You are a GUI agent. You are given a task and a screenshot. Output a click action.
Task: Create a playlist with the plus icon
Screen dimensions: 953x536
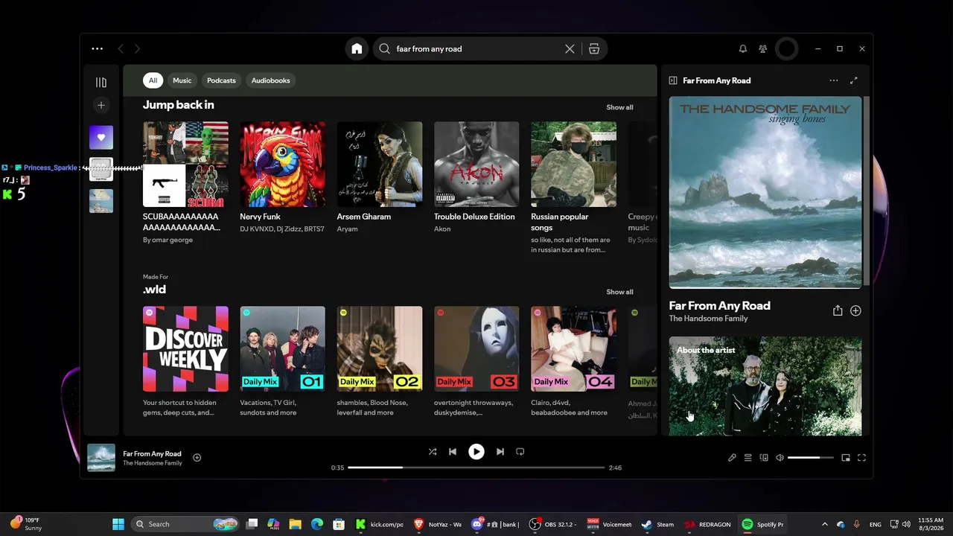(x=101, y=105)
